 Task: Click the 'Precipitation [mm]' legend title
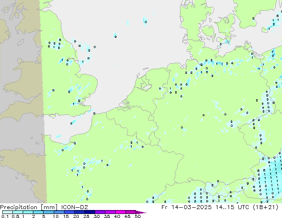coord(29,207)
